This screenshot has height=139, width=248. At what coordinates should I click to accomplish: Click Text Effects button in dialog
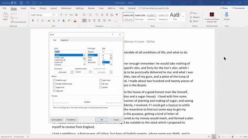[x=71, y=120]
